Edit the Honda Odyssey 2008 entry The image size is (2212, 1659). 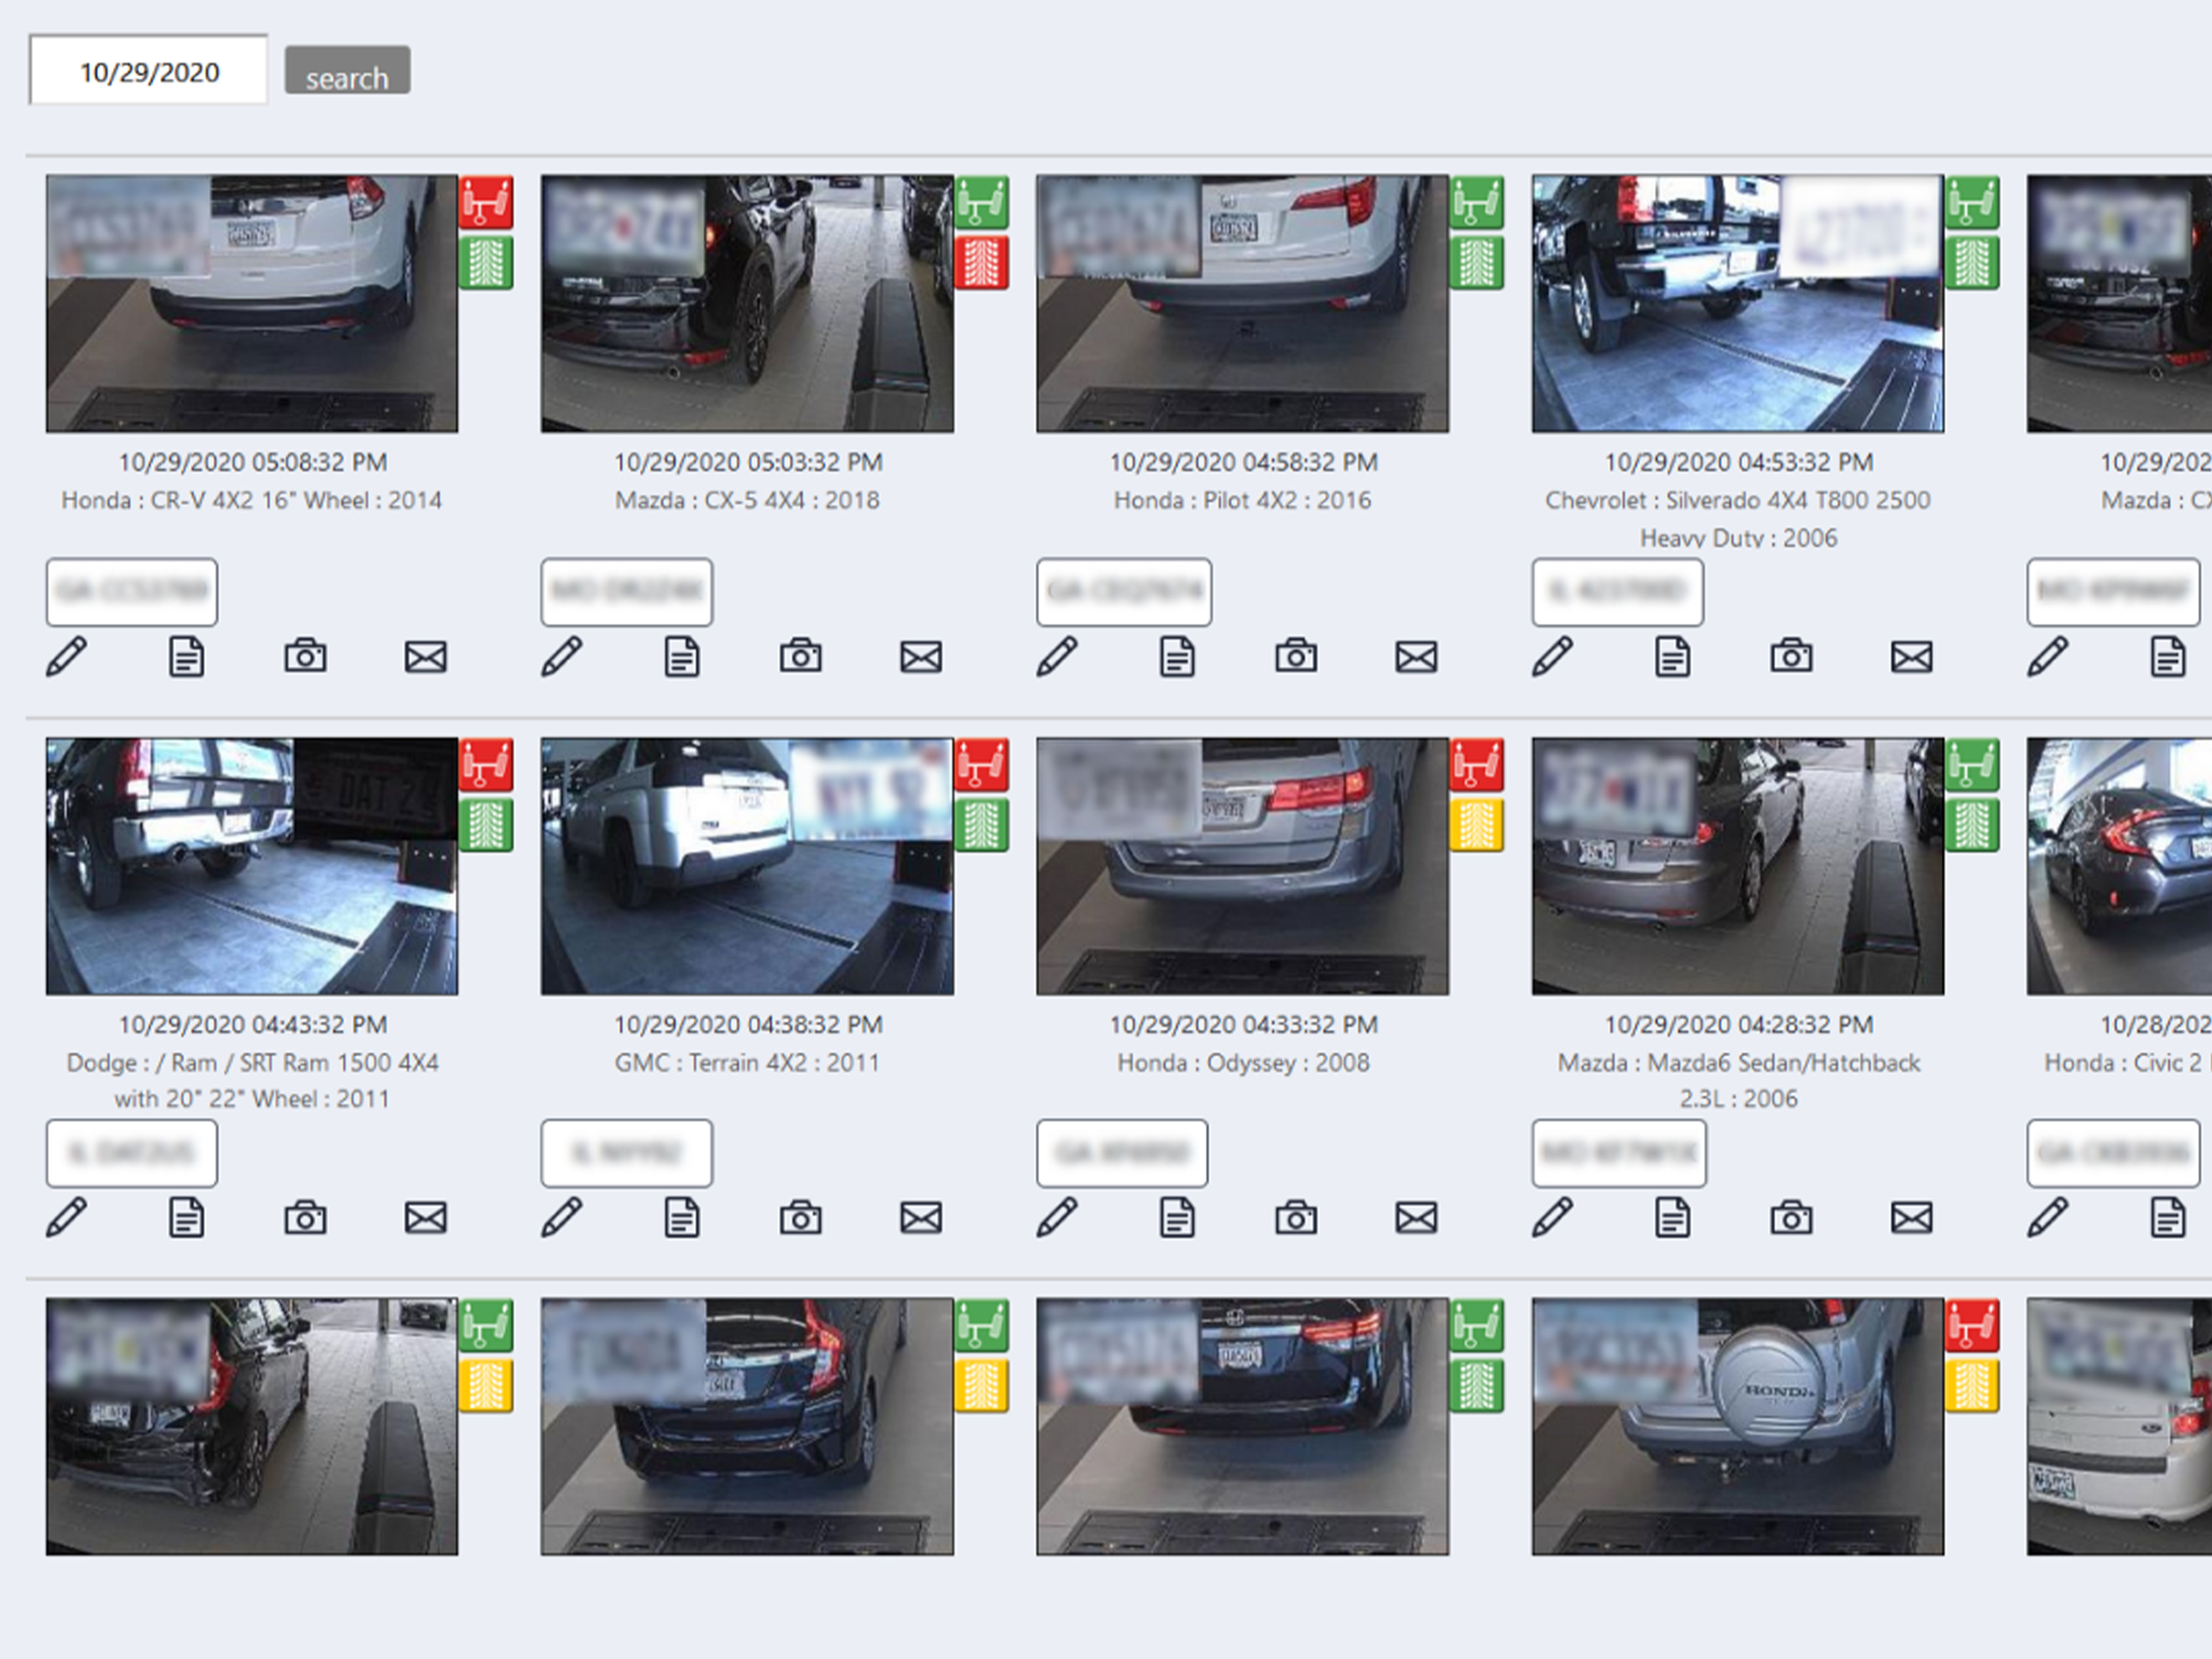click(1057, 1218)
